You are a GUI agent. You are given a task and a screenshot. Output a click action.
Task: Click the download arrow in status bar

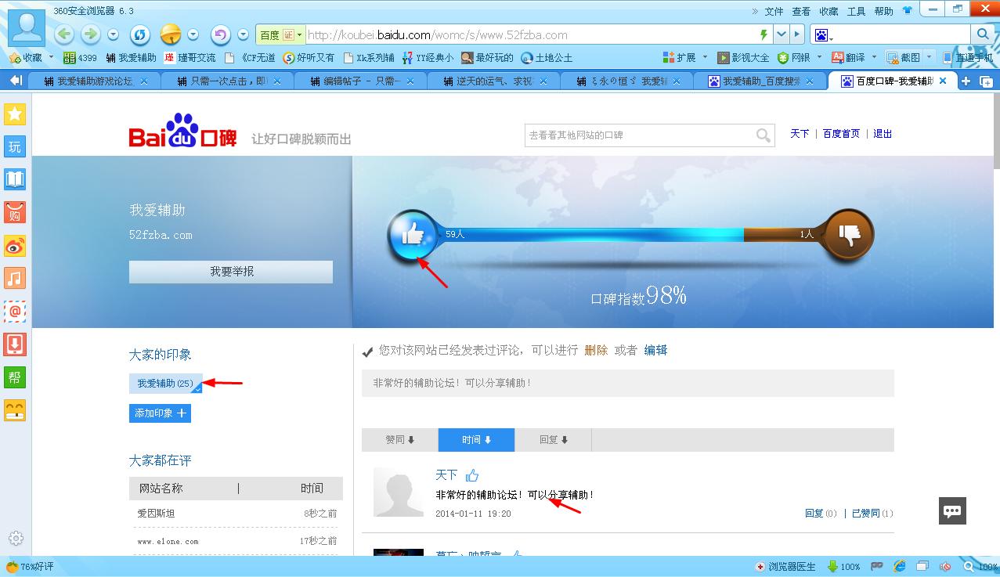(x=832, y=567)
